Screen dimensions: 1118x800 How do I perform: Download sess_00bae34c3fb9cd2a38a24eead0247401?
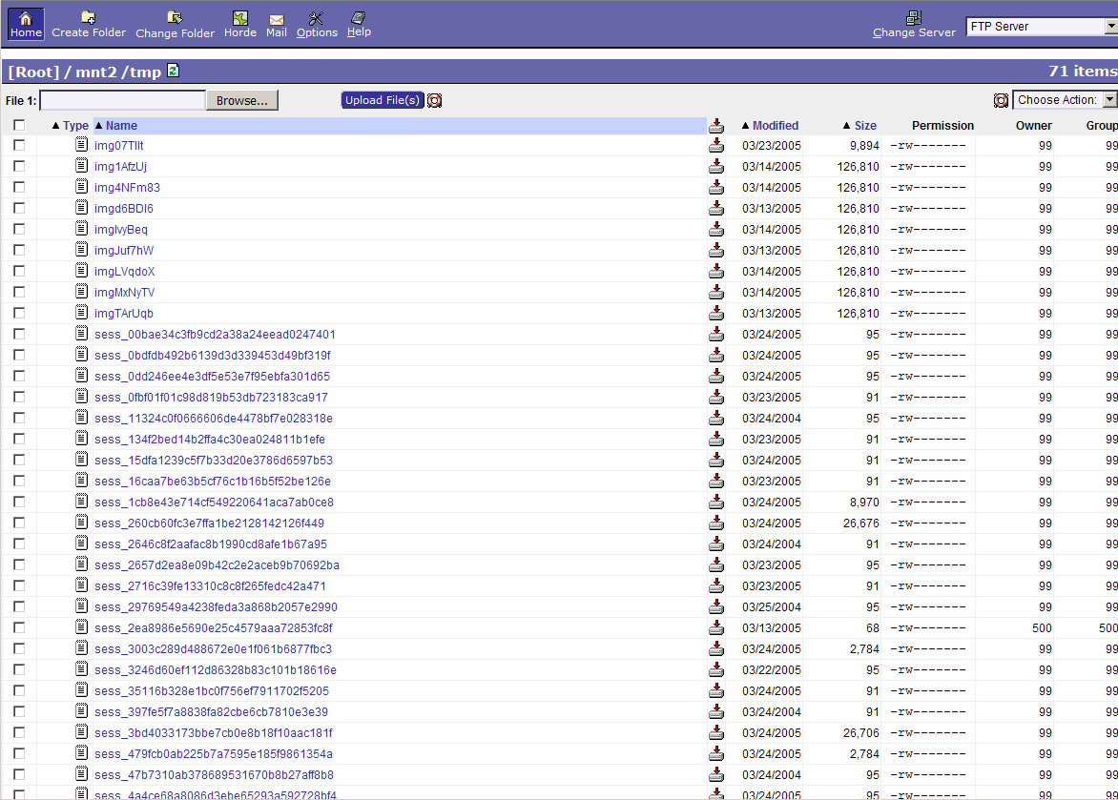[716, 334]
